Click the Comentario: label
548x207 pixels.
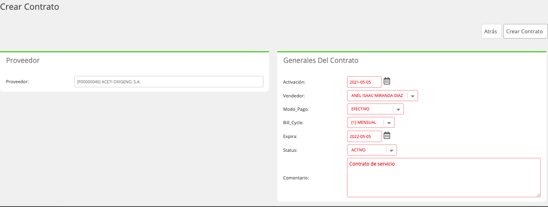pyautogui.click(x=296, y=178)
